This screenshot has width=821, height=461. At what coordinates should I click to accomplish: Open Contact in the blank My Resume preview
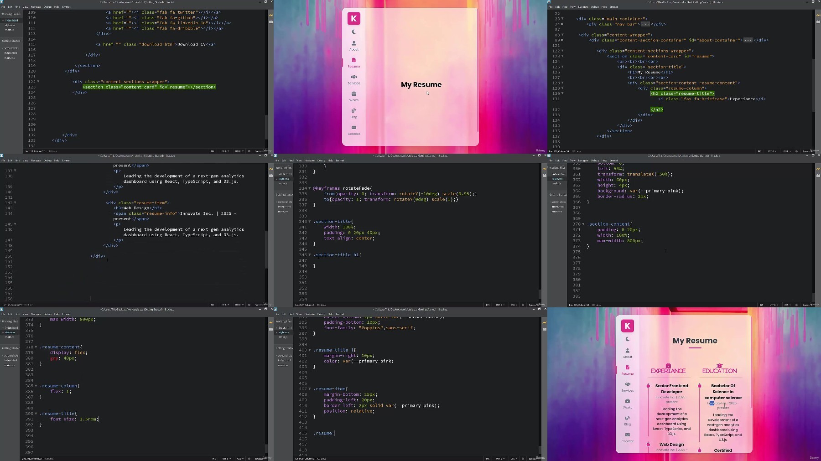354,130
